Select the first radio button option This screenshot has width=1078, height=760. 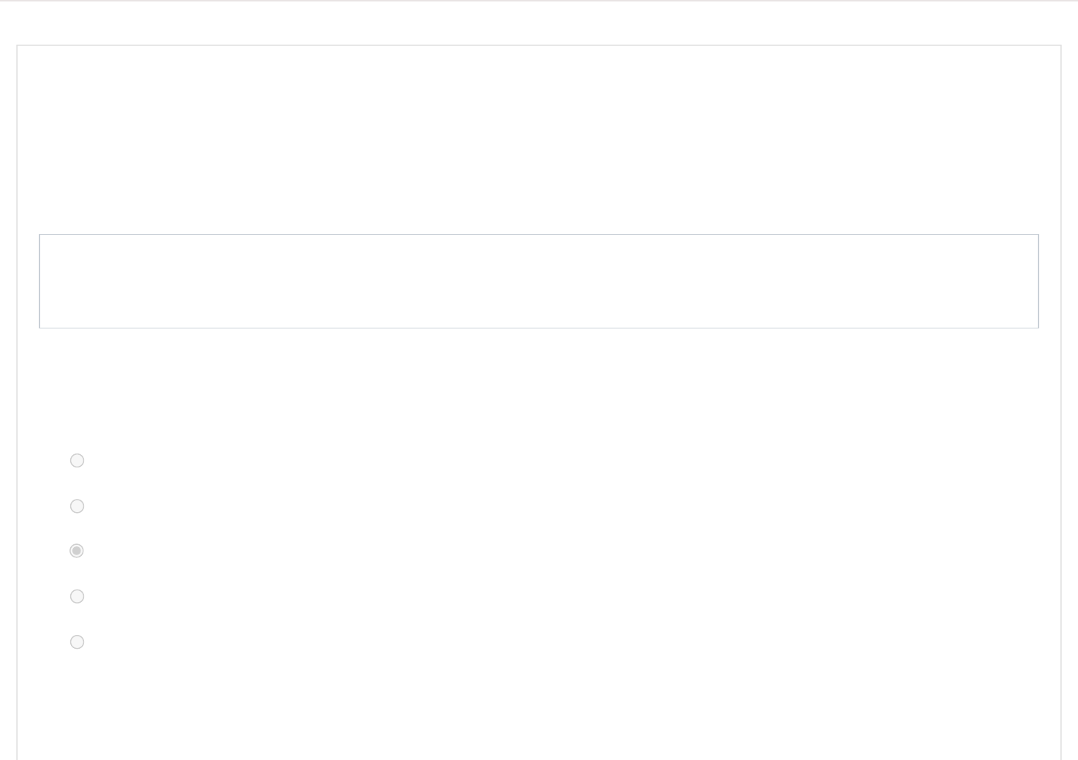(x=77, y=460)
